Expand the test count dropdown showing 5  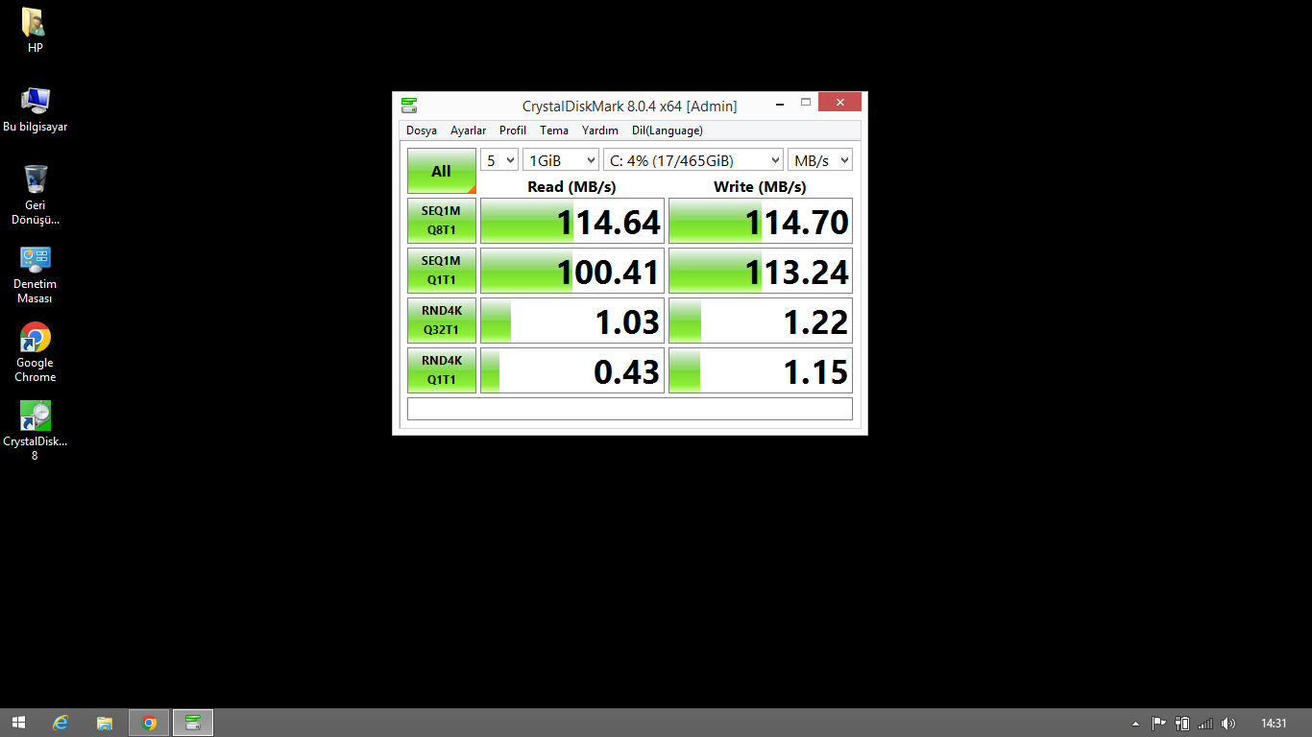click(x=499, y=160)
